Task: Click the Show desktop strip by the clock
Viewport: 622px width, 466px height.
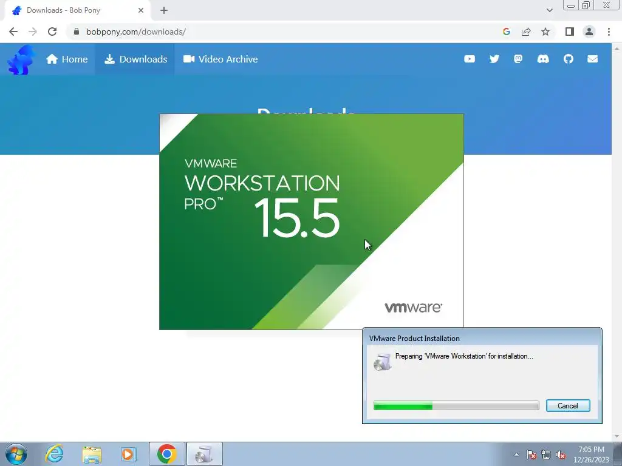Action: (618, 454)
